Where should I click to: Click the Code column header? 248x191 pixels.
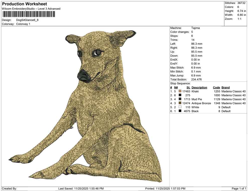point(216,87)
